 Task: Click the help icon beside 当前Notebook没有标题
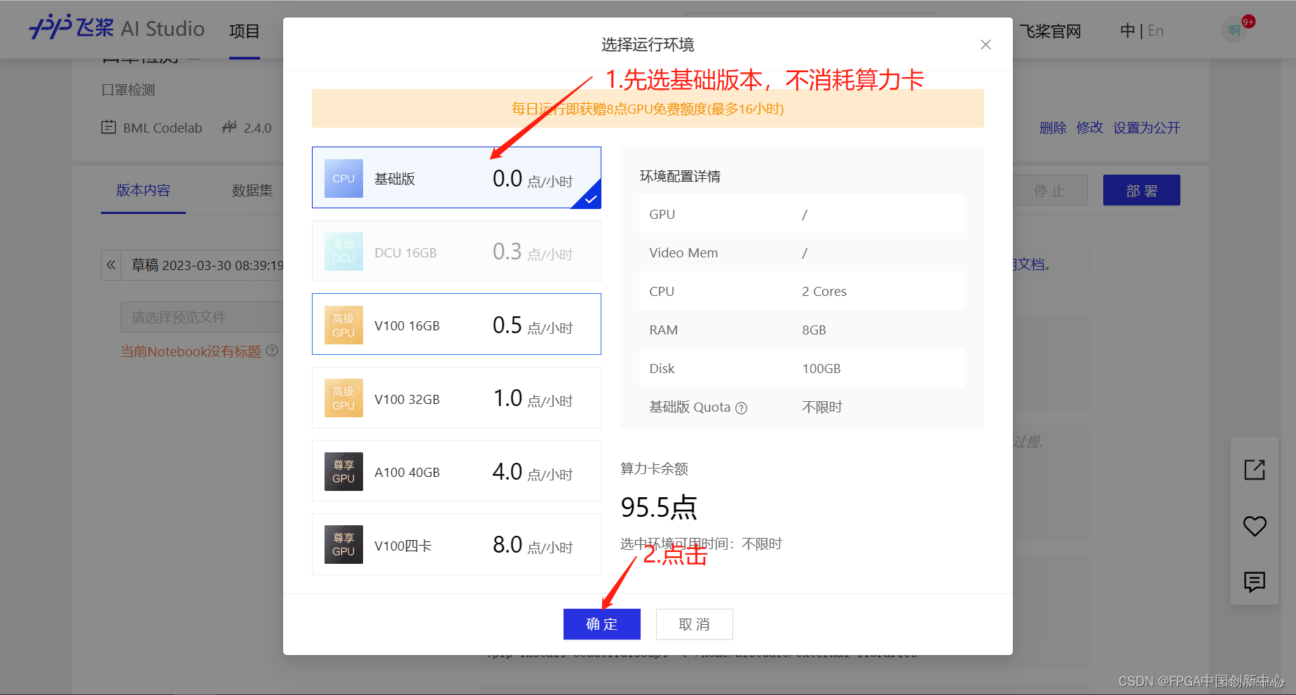[272, 350]
